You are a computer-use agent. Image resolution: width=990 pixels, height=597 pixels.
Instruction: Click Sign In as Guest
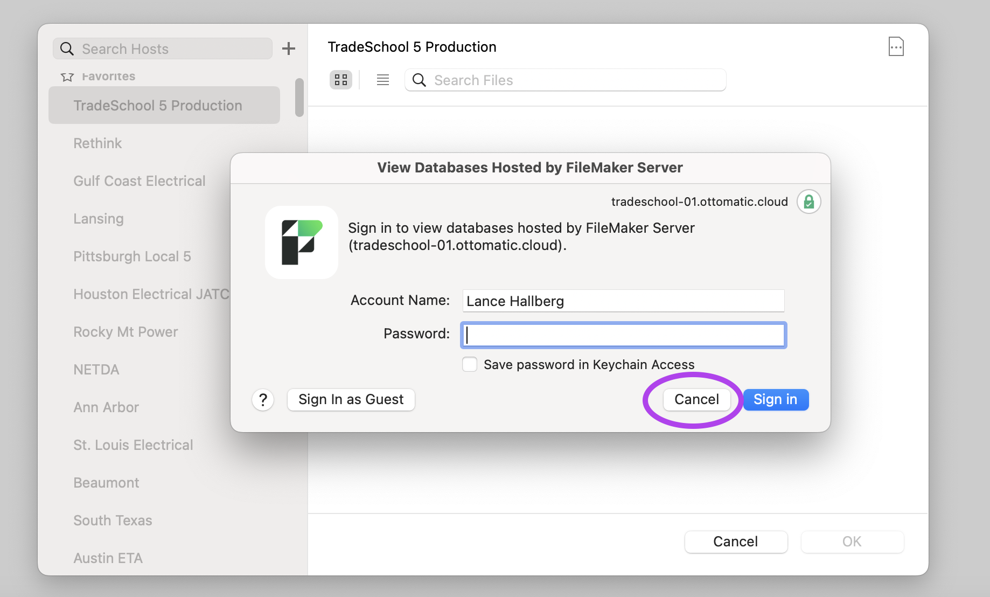pos(351,400)
